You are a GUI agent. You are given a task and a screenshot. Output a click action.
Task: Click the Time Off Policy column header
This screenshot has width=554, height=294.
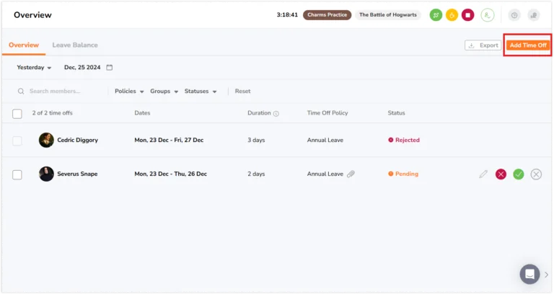click(327, 113)
